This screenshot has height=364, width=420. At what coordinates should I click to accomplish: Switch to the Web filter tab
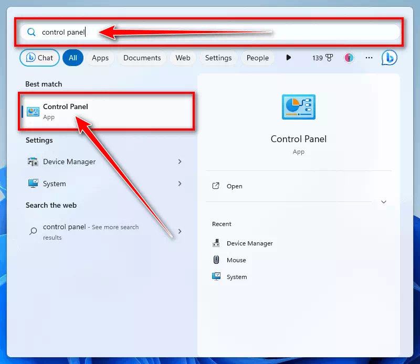183,58
